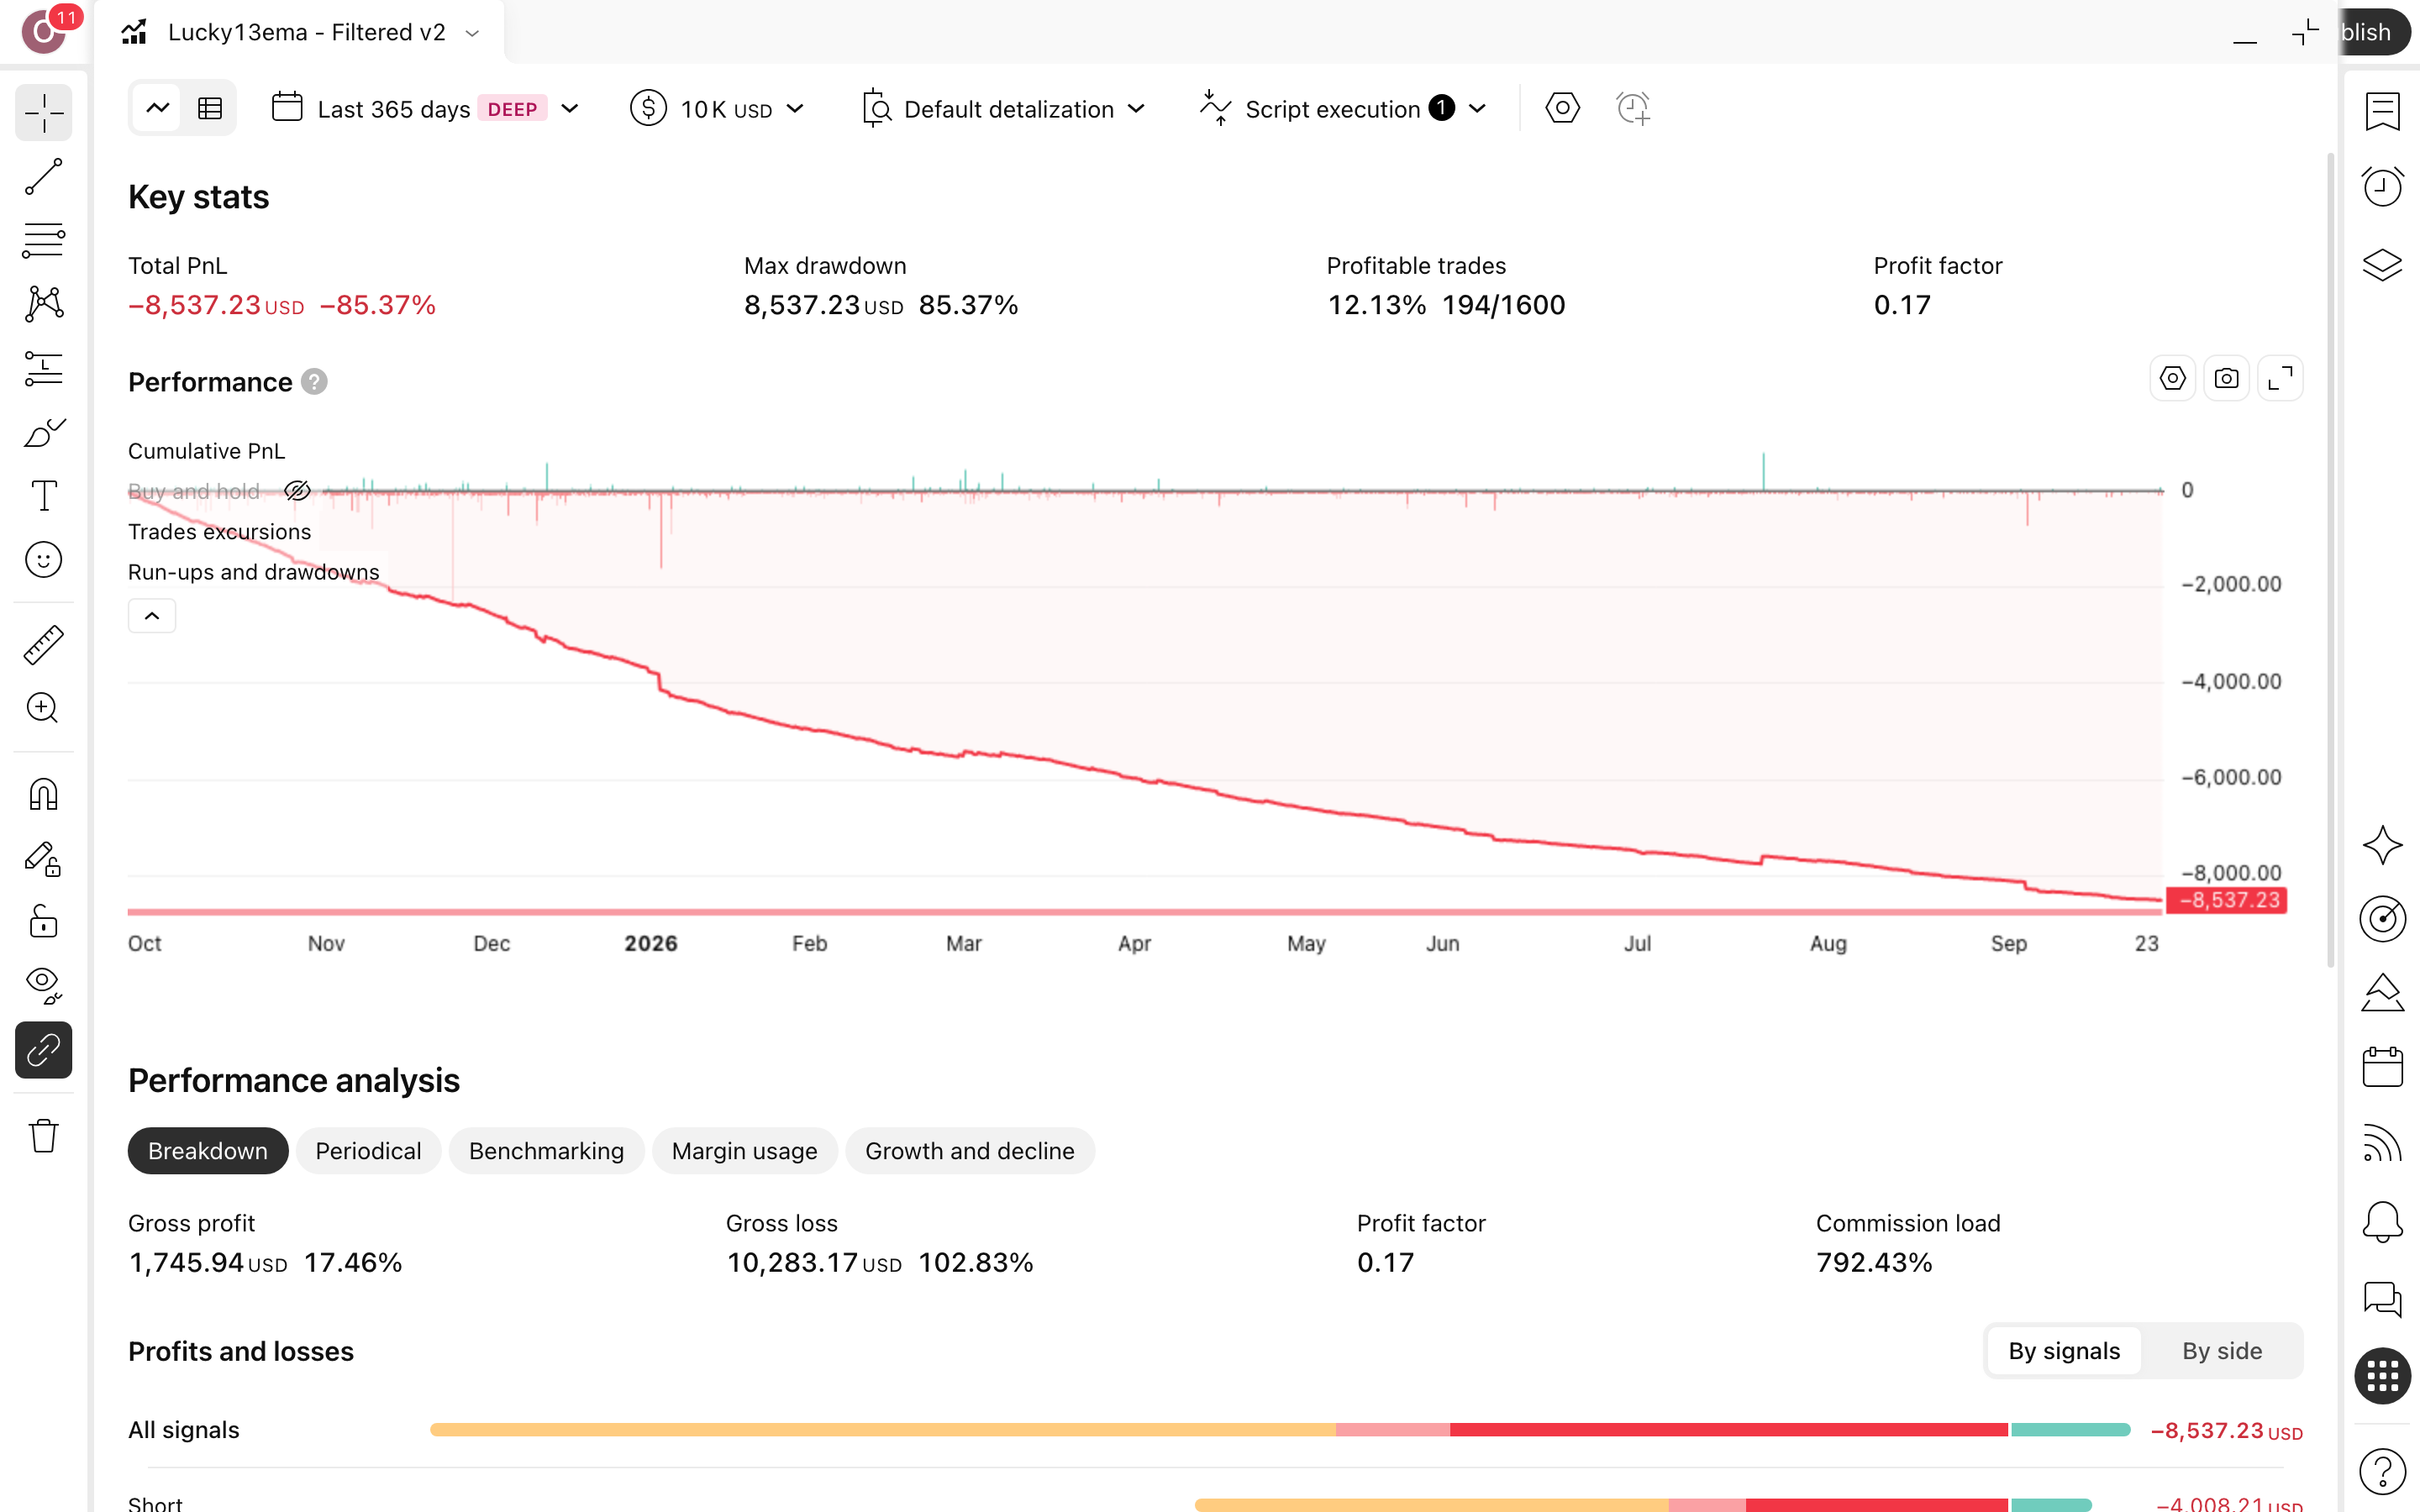Viewport: 2420px width, 1512px height.
Task: Collapse the chart legend chevron
Action: 152,616
